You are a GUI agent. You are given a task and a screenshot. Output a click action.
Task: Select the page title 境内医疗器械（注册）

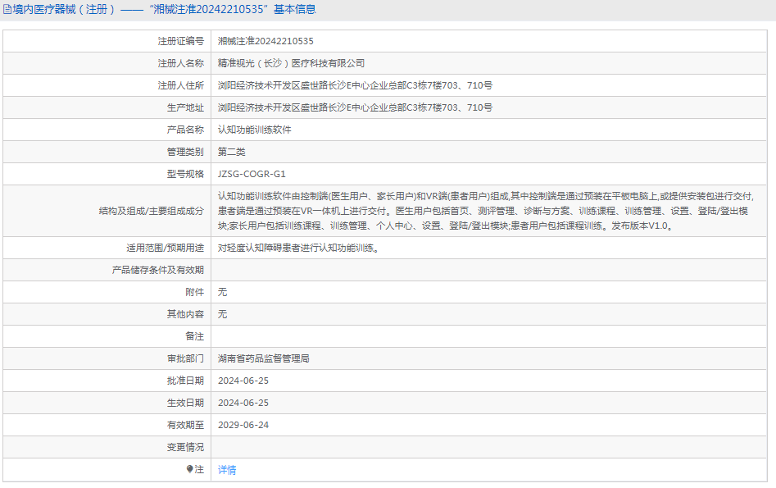65,9
